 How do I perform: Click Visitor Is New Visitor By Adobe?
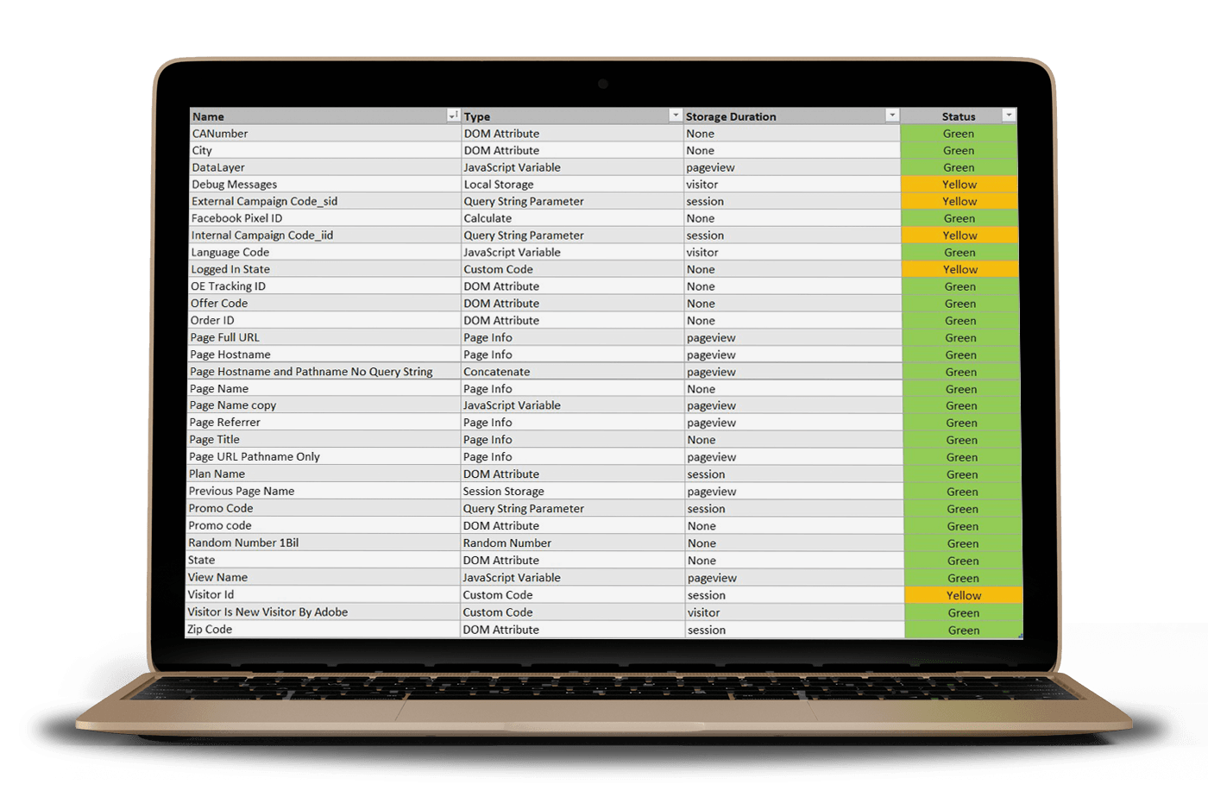(x=267, y=612)
